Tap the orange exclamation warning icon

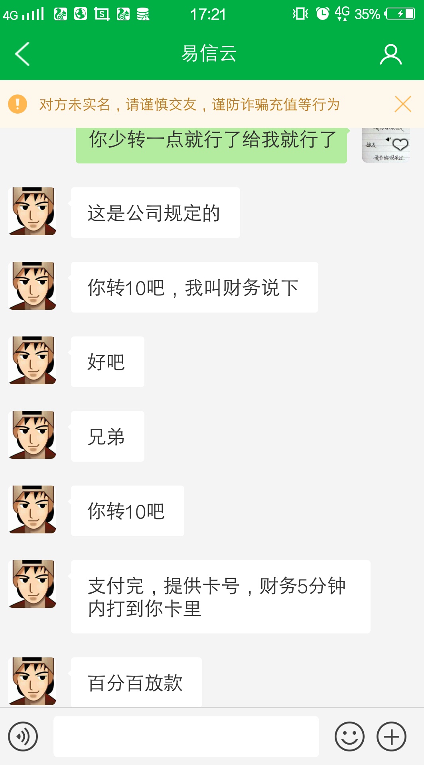(x=18, y=104)
